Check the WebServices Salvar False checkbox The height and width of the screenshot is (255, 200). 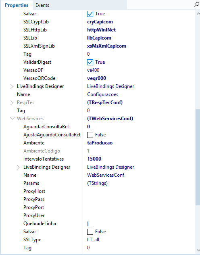[90, 232]
